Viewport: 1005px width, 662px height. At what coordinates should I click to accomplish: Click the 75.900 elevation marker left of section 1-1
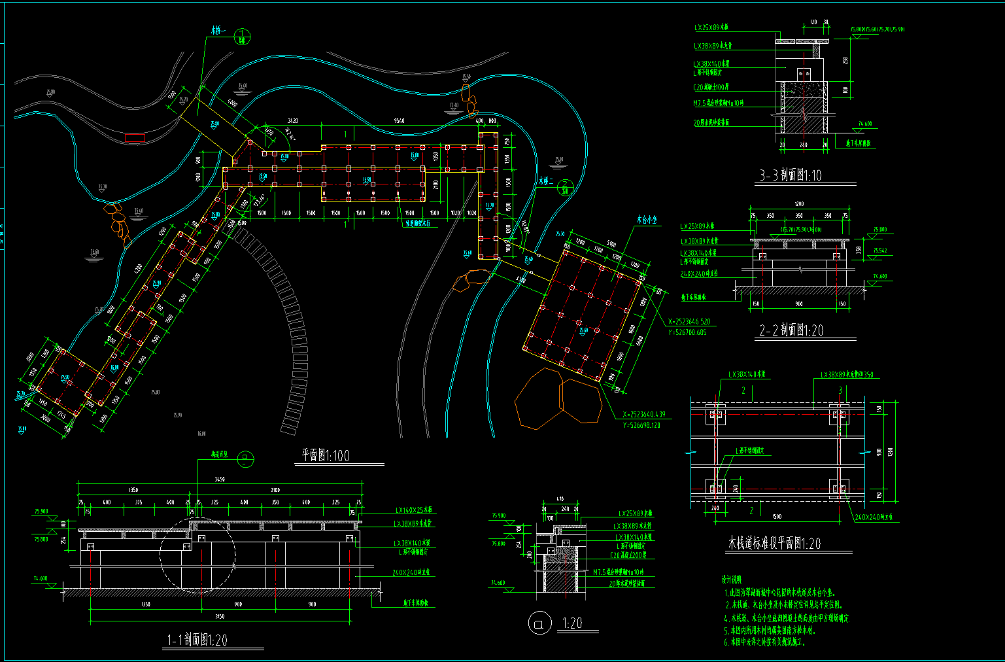coord(41,512)
